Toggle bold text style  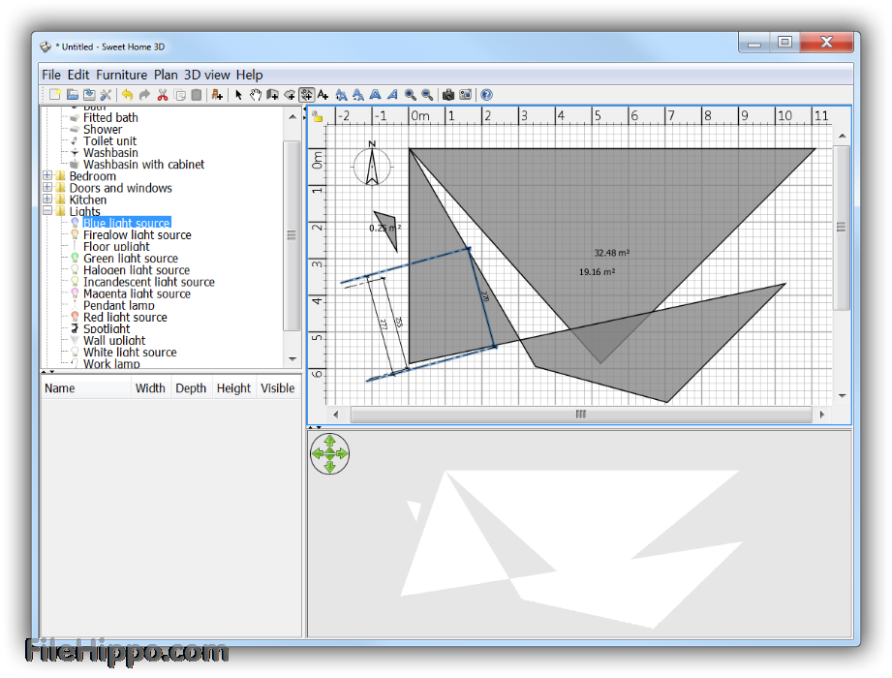[x=376, y=95]
